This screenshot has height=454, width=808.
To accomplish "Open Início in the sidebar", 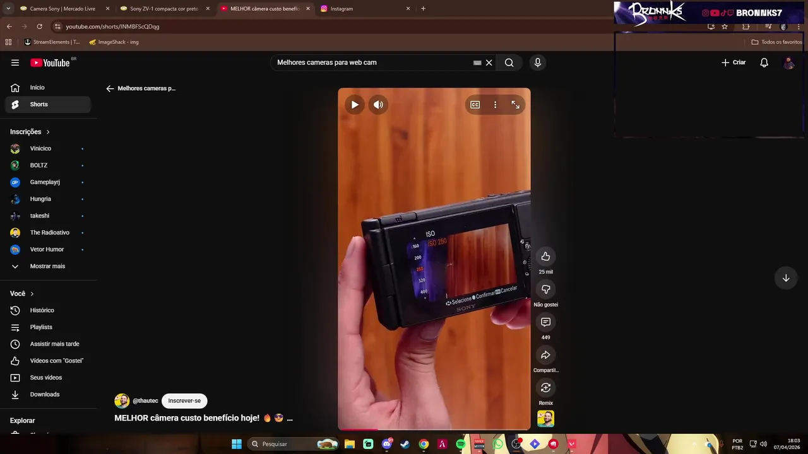I will click(x=48, y=88).
